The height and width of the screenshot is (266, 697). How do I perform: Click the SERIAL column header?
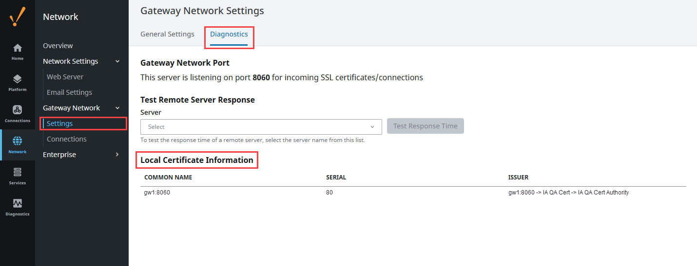(x=336, y=177)
